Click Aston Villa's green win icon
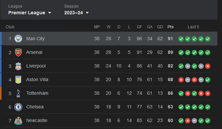 [208, 80]
